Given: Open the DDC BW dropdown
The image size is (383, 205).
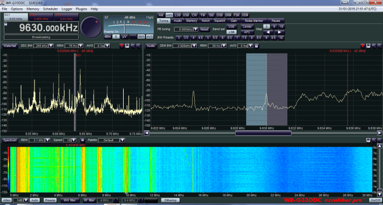Looking at the screenshot, I should coord(51,46).
